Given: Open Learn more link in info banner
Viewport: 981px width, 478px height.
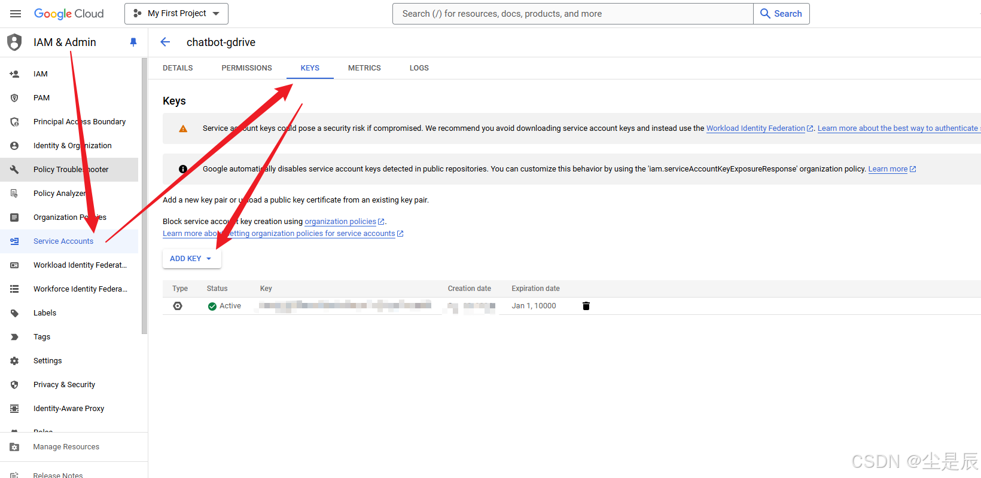Looking at the screenshot, I should click(x=892, y=169).
